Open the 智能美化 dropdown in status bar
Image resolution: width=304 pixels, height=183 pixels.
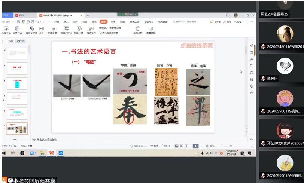[x=138, y=146]
